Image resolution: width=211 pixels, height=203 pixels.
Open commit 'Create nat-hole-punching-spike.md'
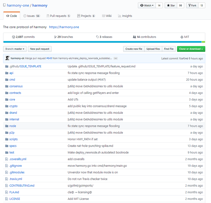pyautogui.click(x=90, y=146)
